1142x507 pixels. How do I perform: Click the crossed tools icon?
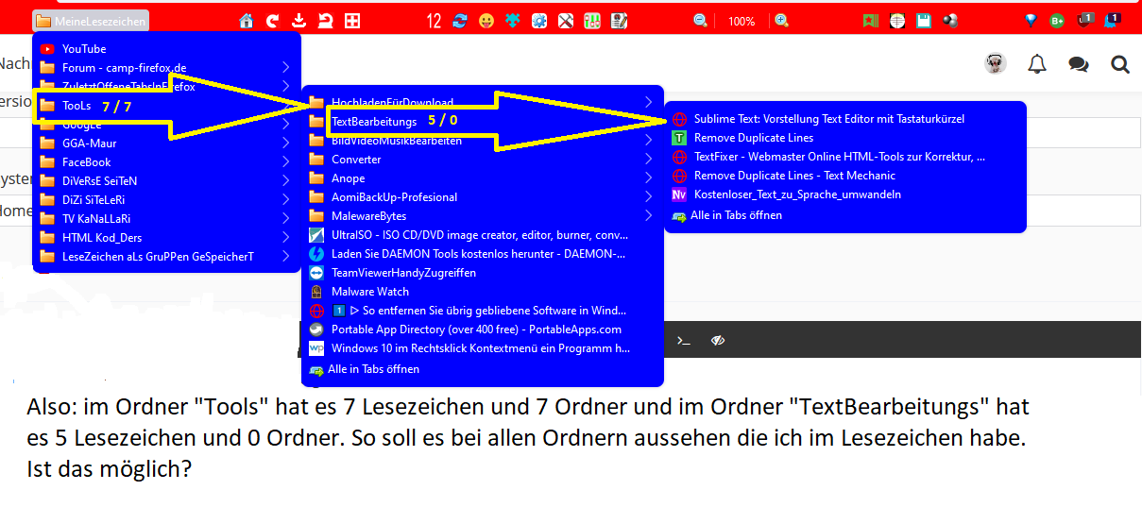click(x=566, y=21)
